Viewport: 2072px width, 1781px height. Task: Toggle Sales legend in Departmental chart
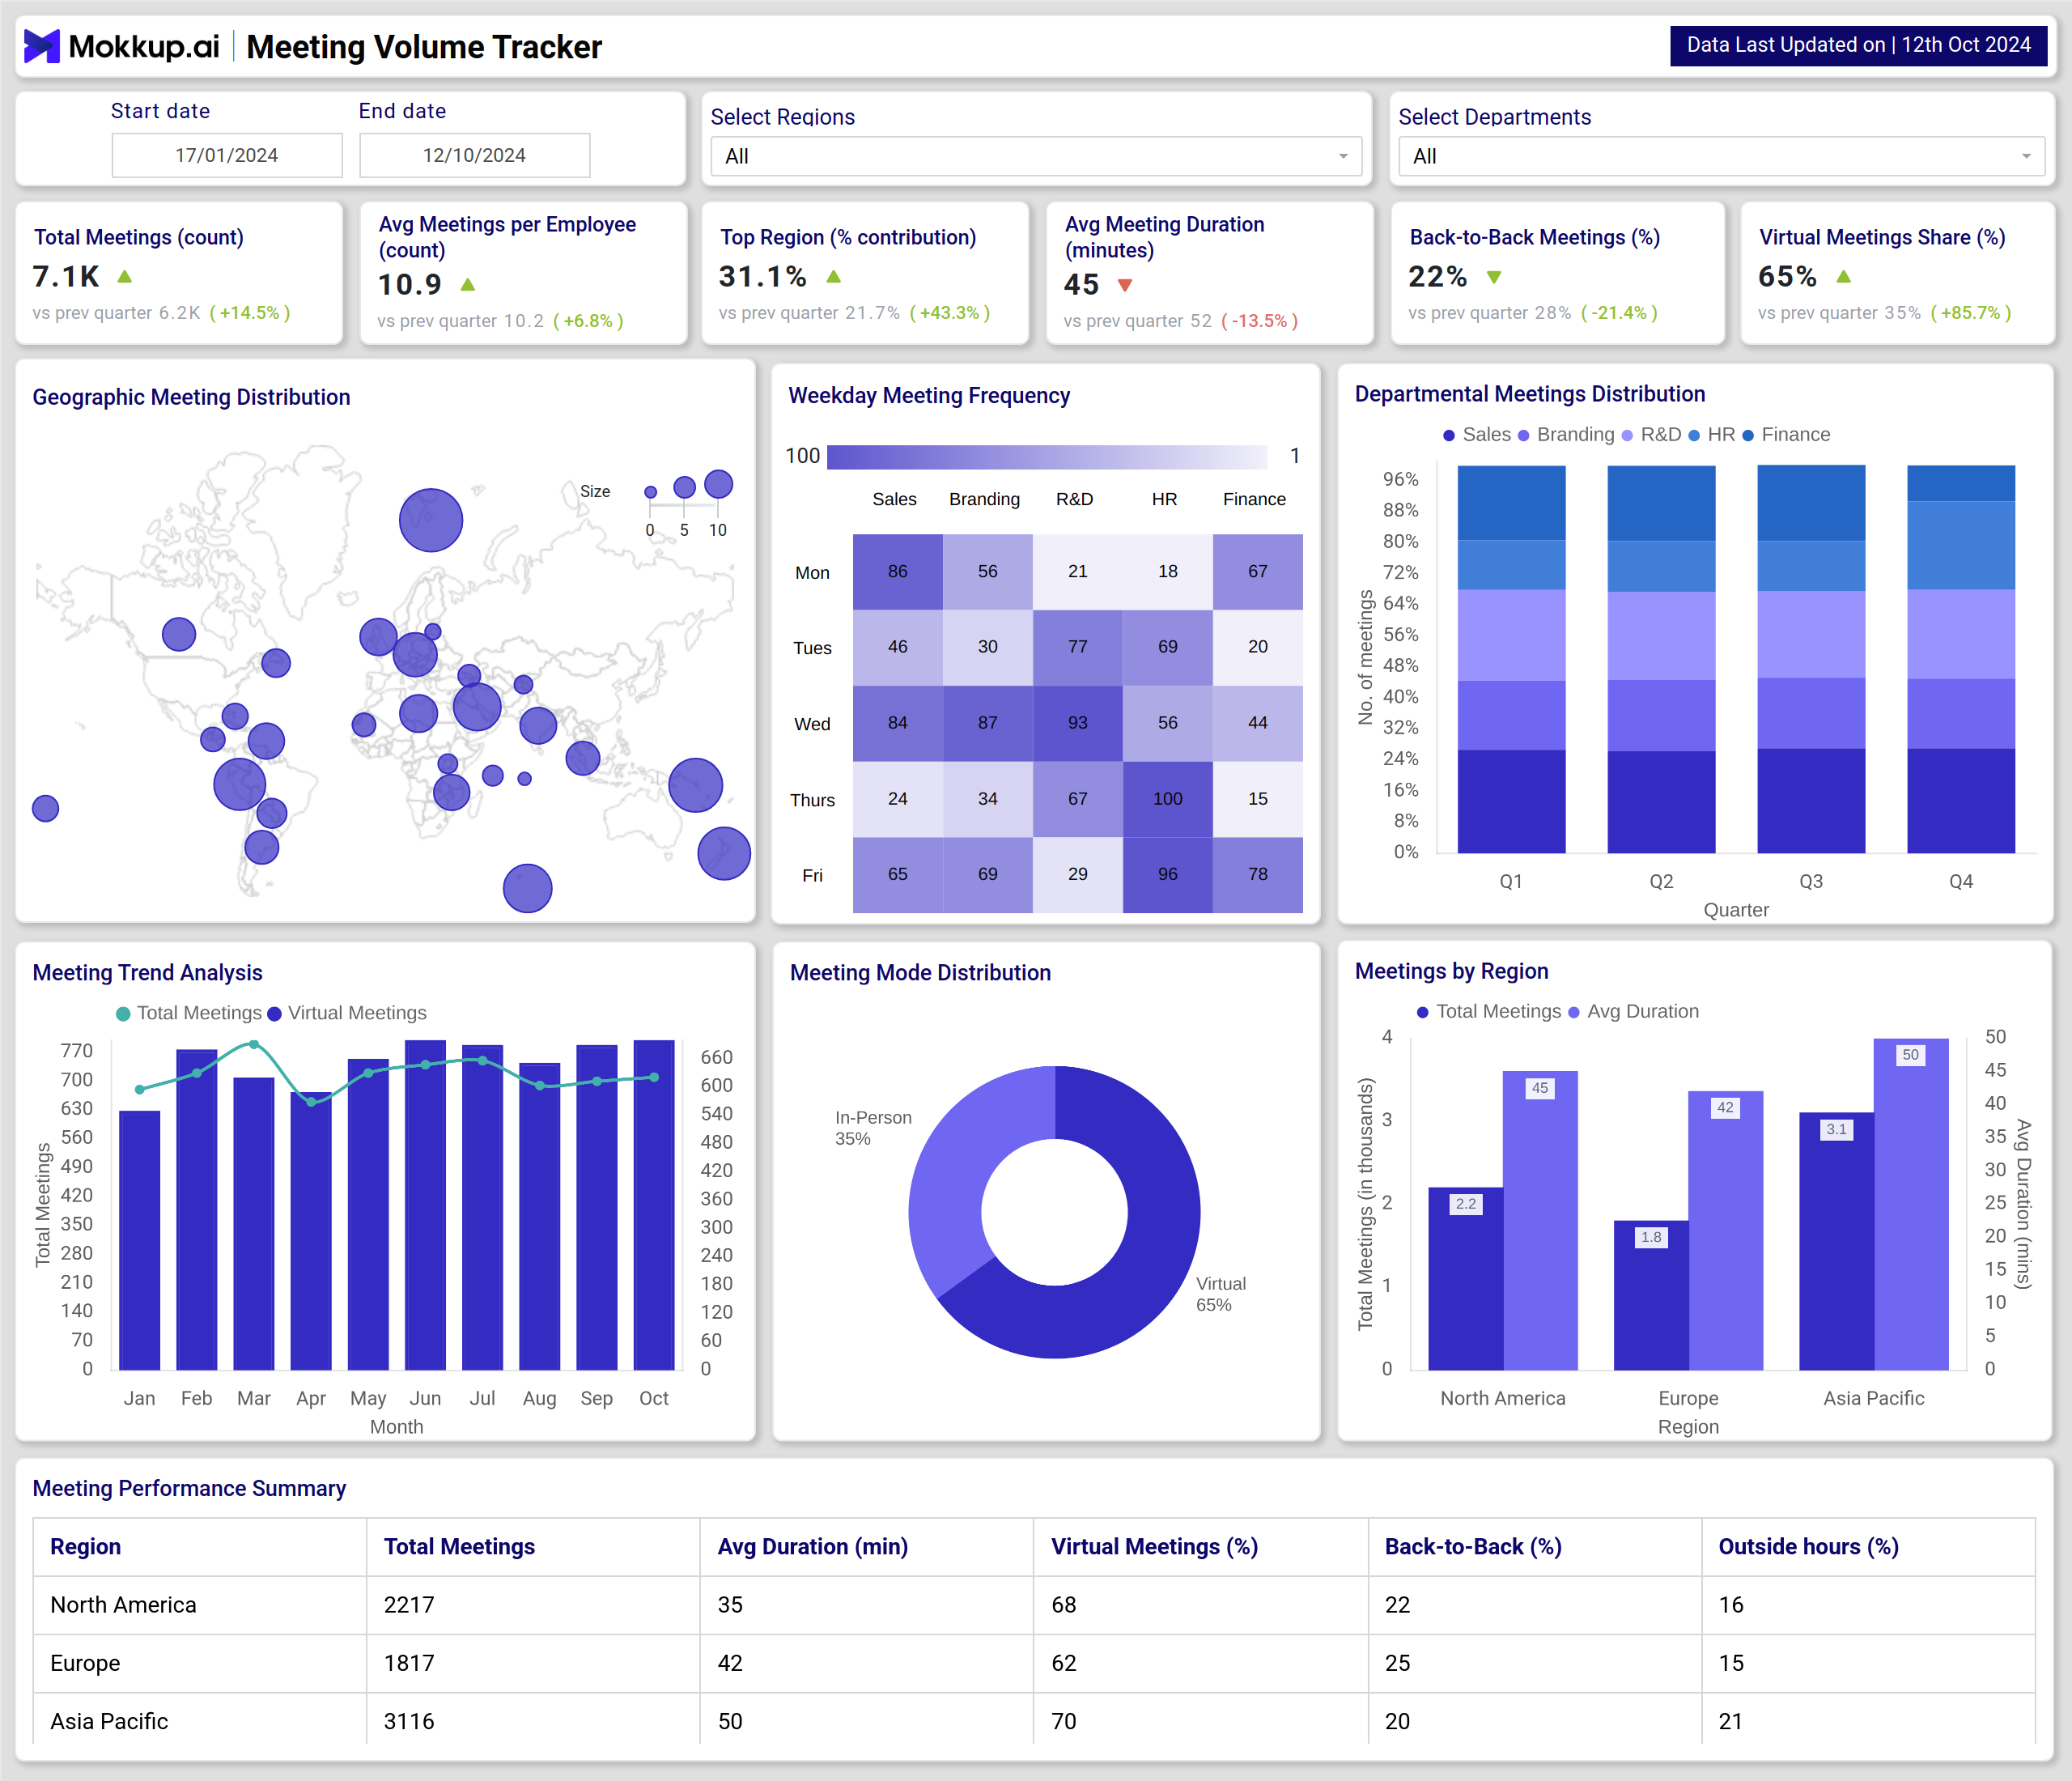point(1477,435)
